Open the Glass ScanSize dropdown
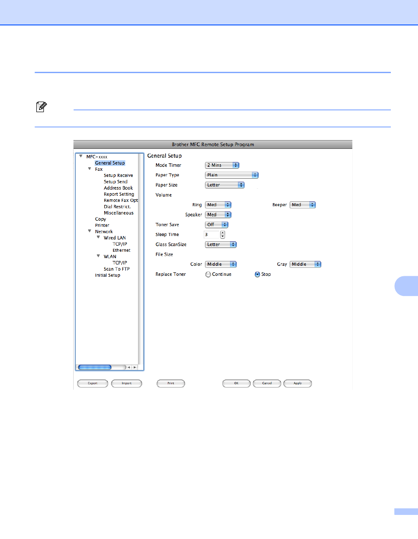The height and width of the screenshot is (539, 418). click(x=221, y=244)
